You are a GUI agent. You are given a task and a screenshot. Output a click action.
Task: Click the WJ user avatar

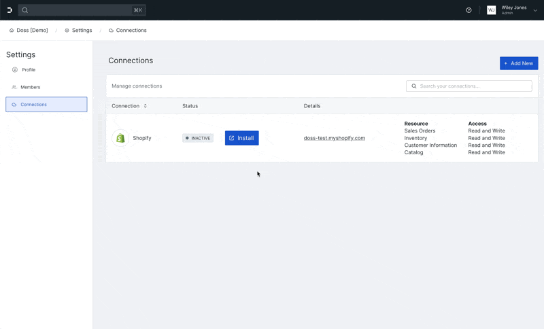tap(491, 10)
